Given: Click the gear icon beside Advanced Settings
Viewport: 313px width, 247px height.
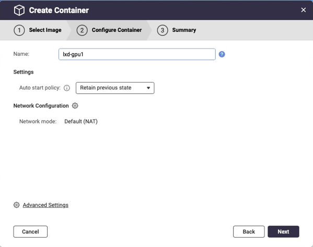Looking at the screenshot, I should [16, 205].
